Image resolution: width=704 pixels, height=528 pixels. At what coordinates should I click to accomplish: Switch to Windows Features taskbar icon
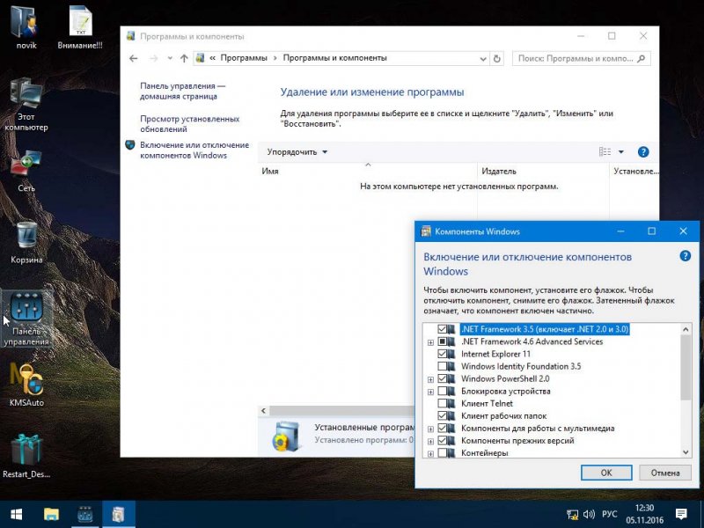click(119, 514)
